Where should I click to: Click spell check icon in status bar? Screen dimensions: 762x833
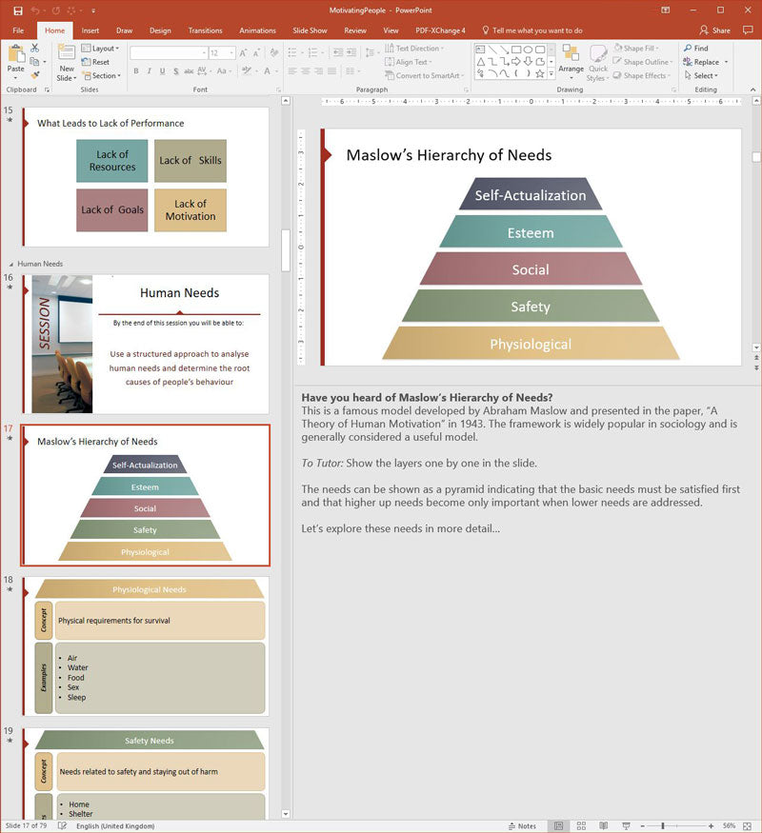62,826
